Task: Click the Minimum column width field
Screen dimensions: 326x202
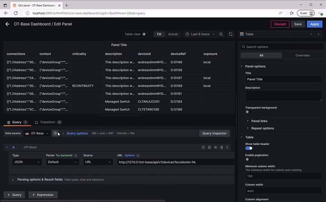Action: (284, 176)
